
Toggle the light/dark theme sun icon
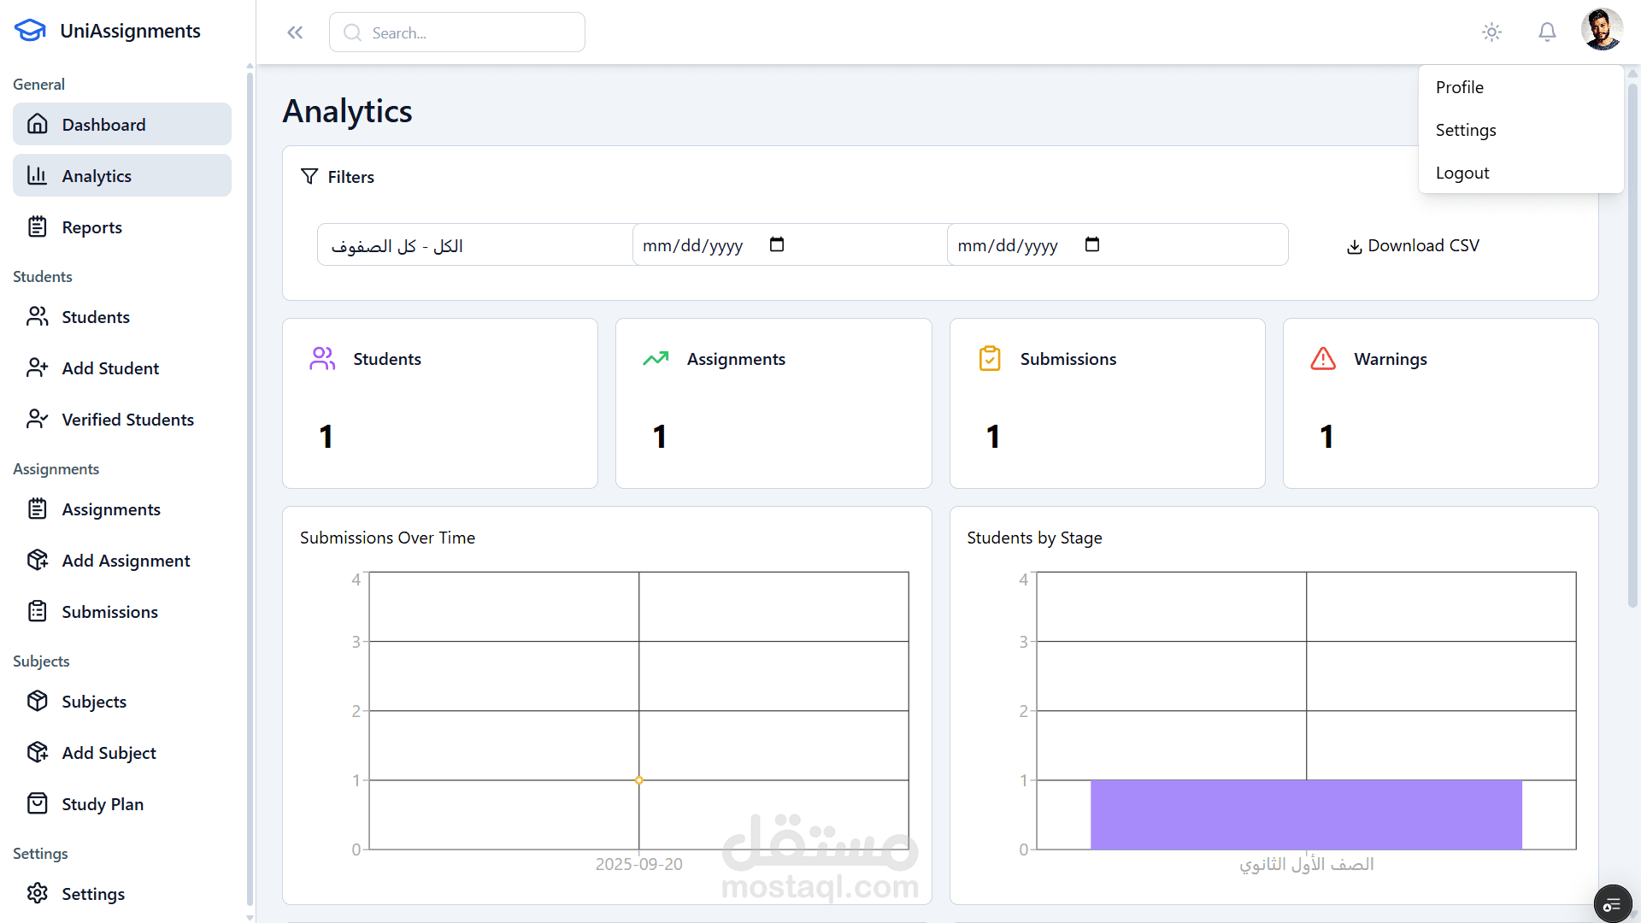(x=1491, y=32)
